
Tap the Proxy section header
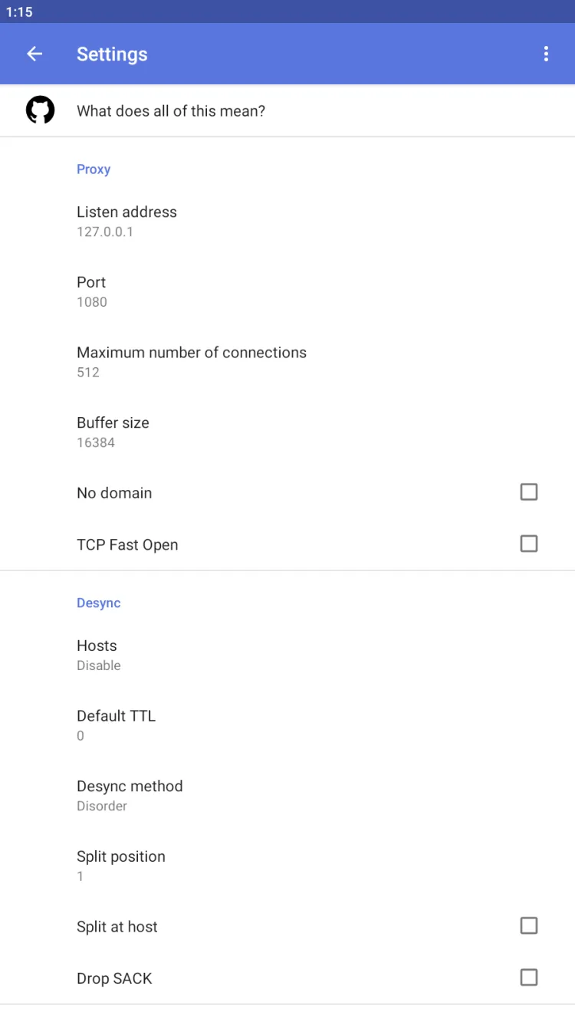coord(94,169)
